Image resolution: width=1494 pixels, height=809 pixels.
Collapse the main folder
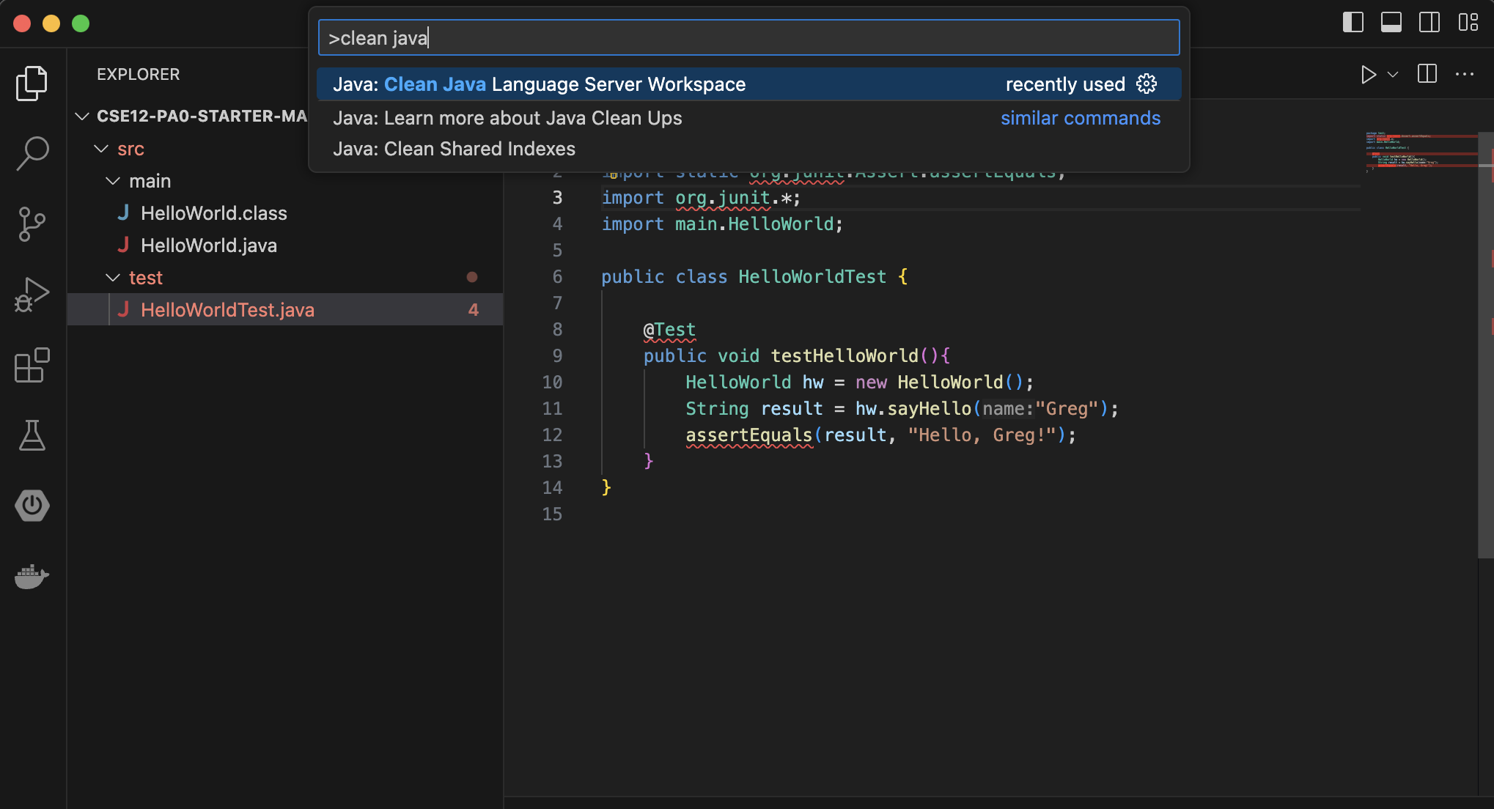113,181
